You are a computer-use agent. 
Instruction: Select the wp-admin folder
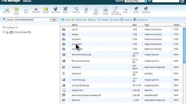(76, 39)
